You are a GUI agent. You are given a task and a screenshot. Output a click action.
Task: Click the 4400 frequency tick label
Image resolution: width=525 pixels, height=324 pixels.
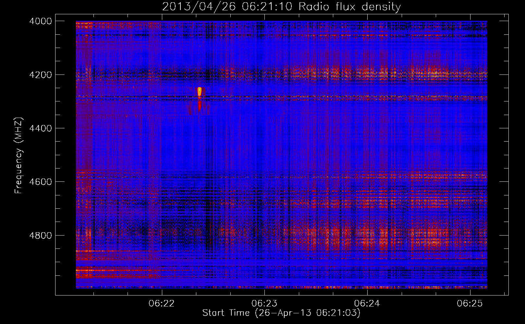point(41,128)
